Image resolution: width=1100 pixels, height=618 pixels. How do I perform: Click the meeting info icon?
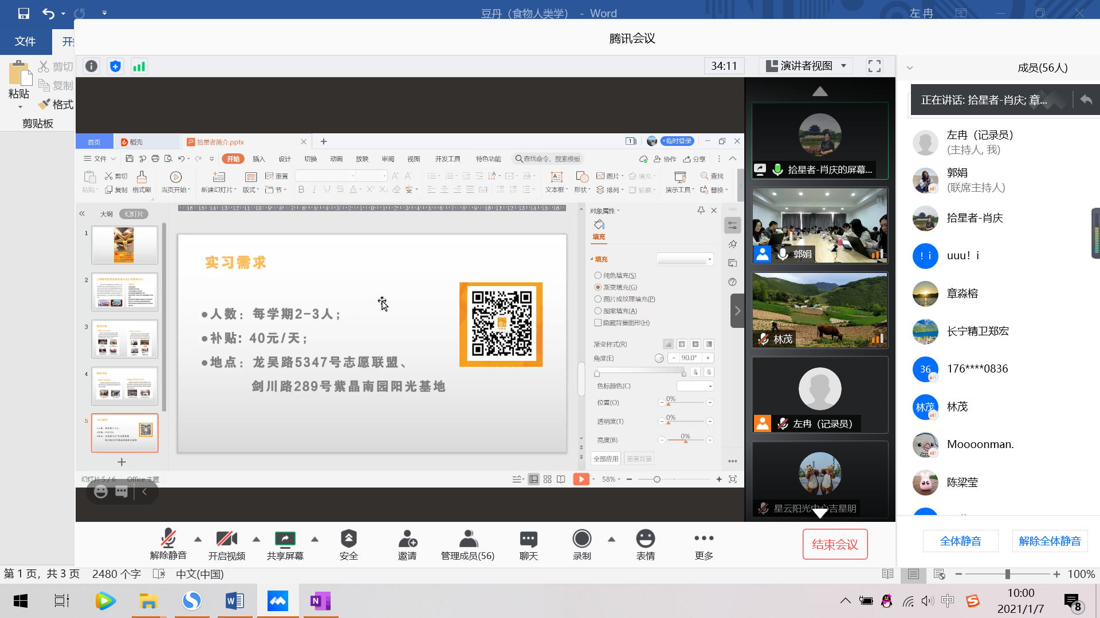point(91,66)
